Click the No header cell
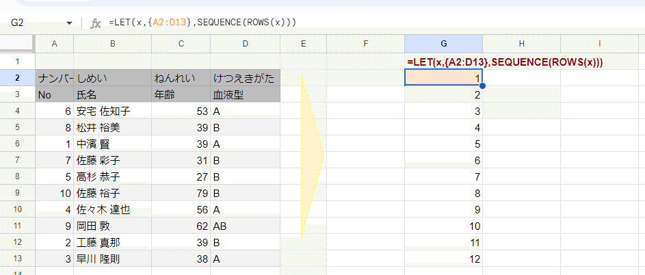Image resolution: width=645 pixels, height=275 pixels. pyautogui.click(x=54, y=94)
